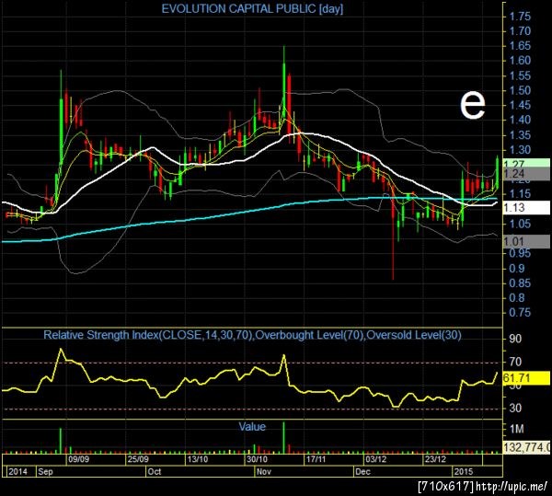Click the 03/12 date label

[375, 459]
